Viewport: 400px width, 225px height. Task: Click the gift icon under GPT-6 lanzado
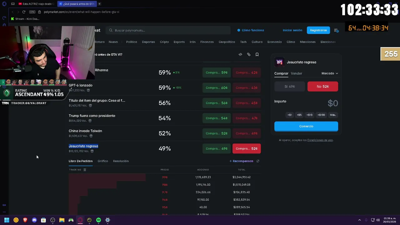point(88,90)
